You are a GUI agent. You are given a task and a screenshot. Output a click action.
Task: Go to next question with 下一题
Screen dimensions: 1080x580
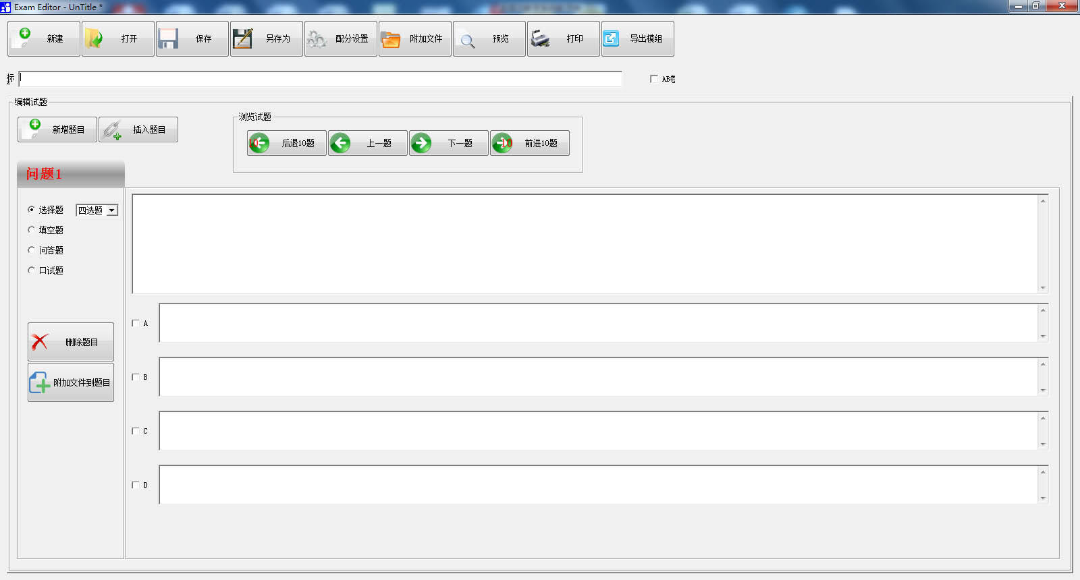tap(448, 143)
